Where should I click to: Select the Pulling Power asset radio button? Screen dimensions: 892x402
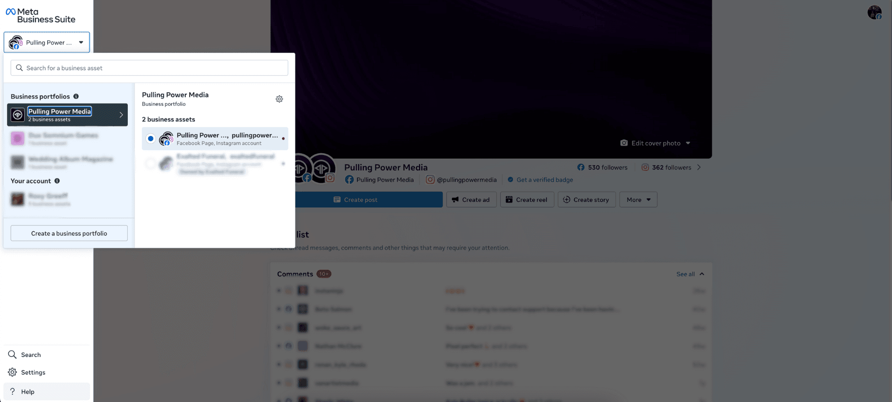tap(151, 138)
